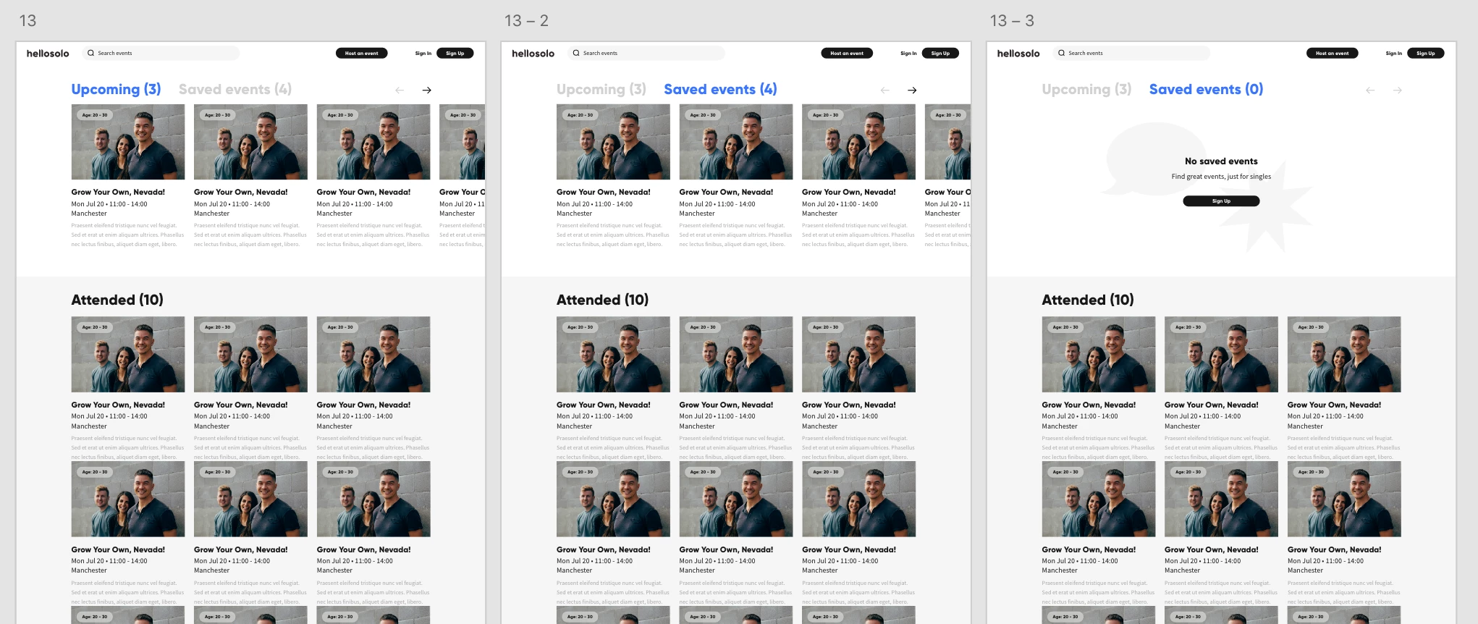Click the greyed next arrow in frame 13 – 3
1478x624 pixels.
tap(1398, 90)
